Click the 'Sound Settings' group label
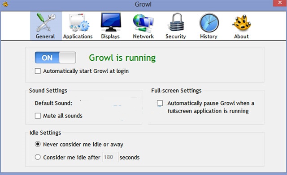 [48, 91]
